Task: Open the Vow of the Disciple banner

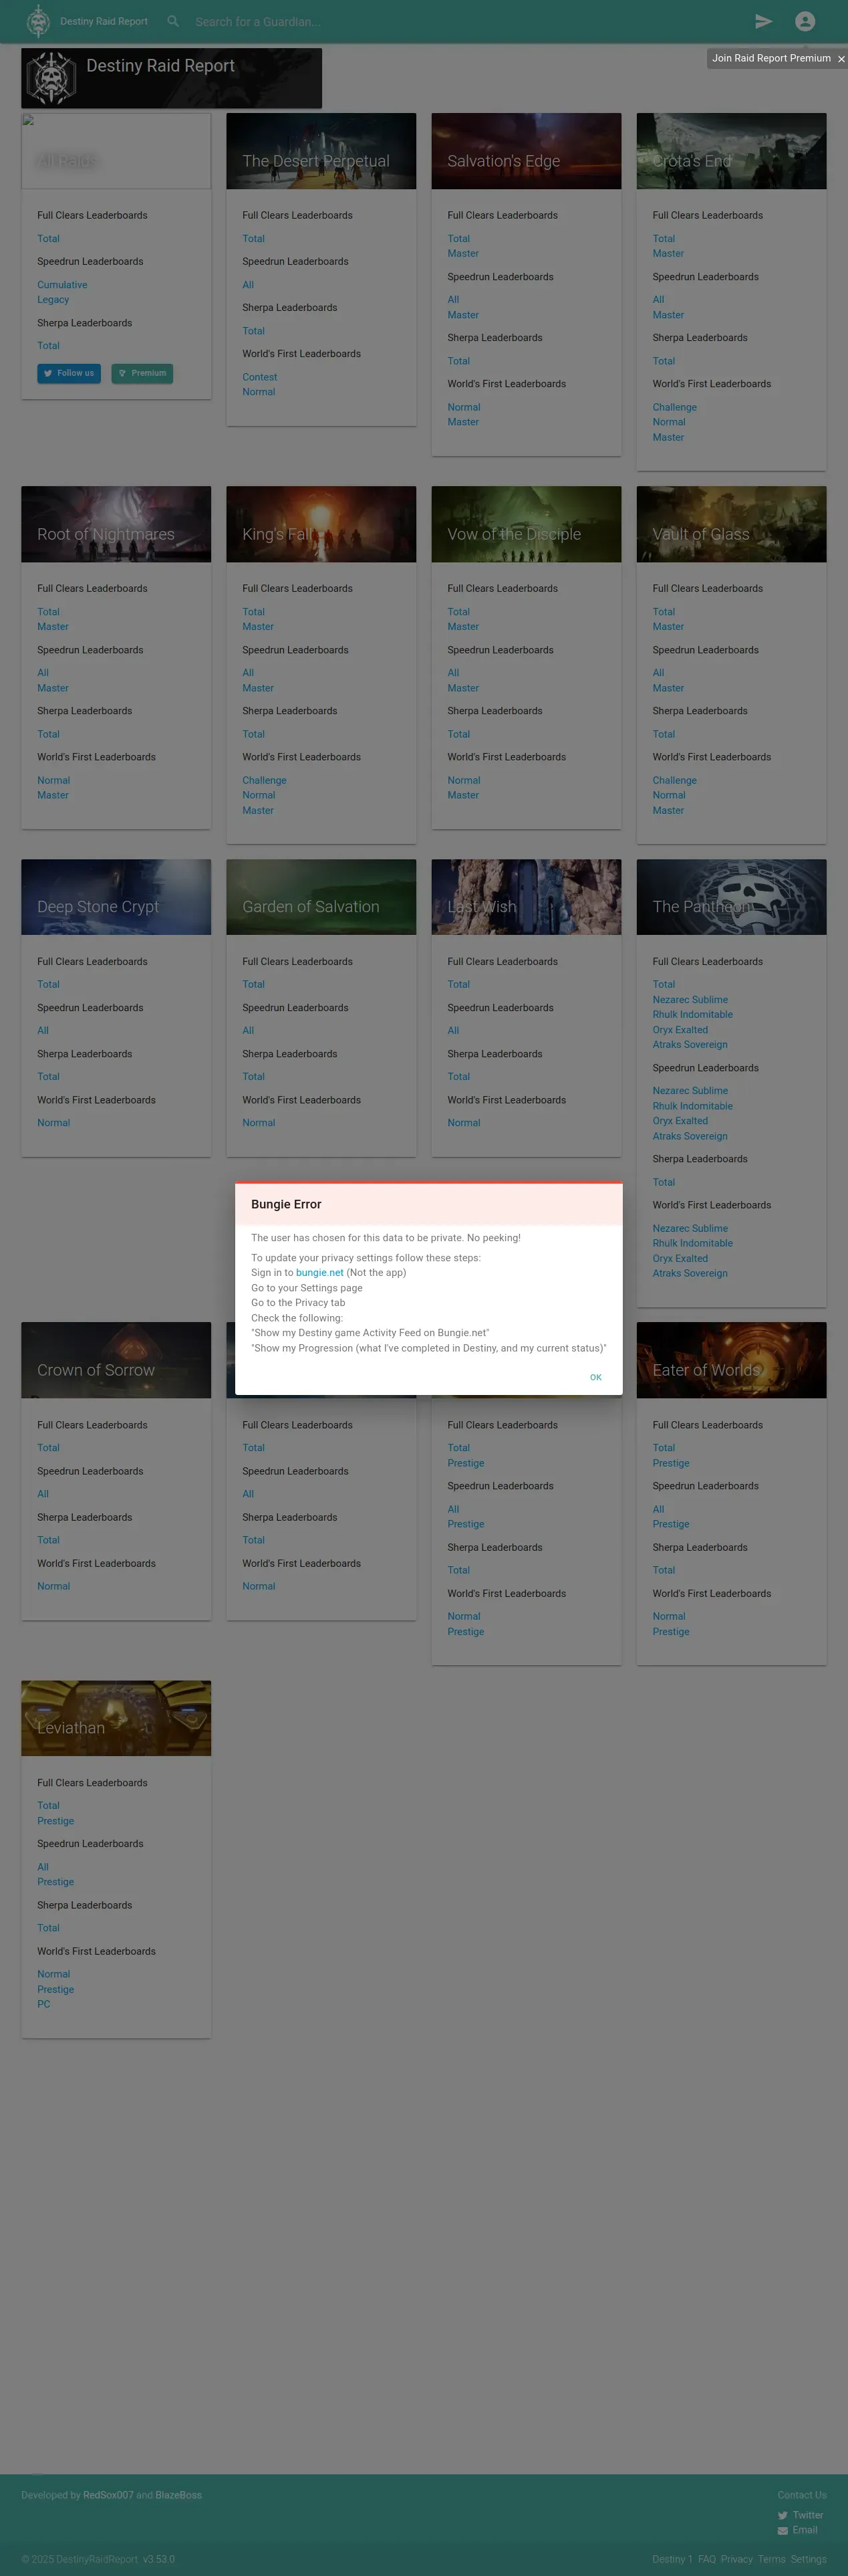Action: [x=527, y=524]
